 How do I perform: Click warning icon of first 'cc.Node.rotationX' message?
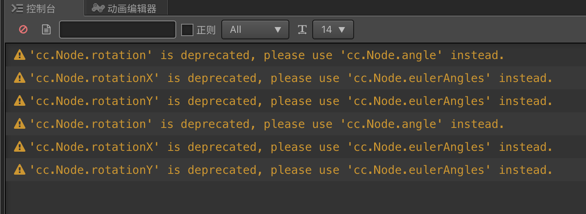(x=19, y=78)
